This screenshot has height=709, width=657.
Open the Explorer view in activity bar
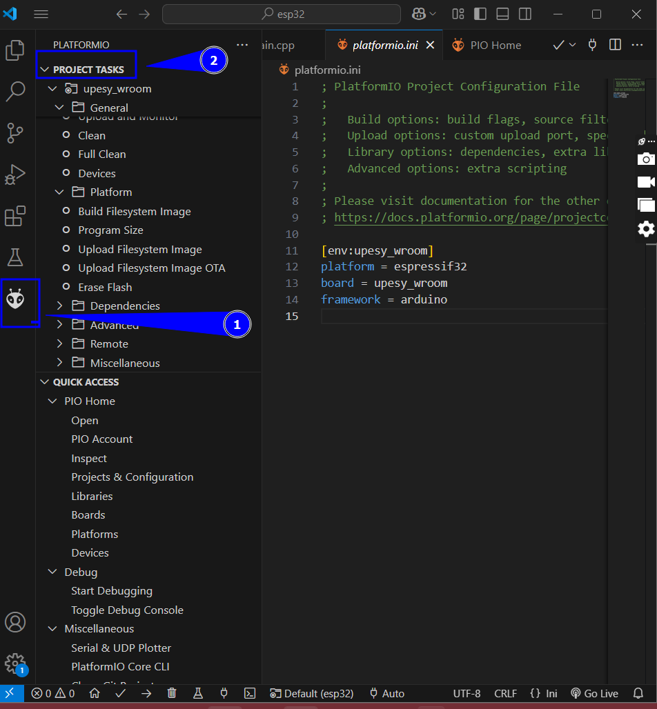[15, 50]
